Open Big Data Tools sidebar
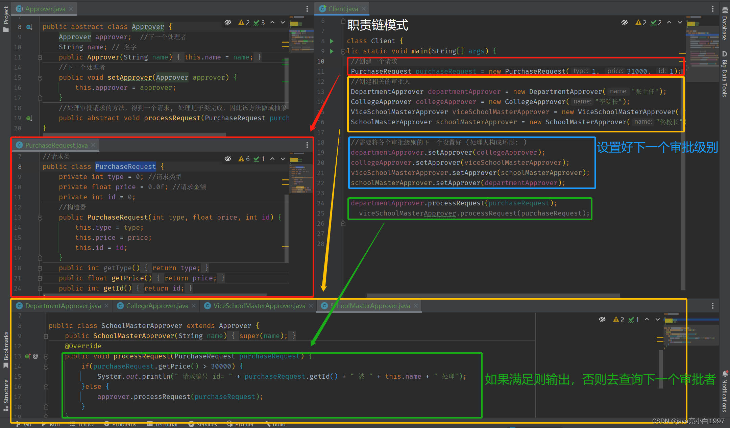 (x=725, y=74)
